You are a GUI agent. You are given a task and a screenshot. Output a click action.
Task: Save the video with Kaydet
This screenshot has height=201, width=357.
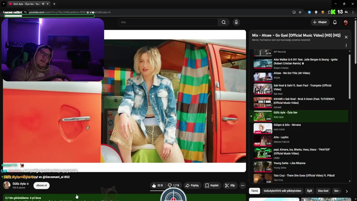coord(212,185)
